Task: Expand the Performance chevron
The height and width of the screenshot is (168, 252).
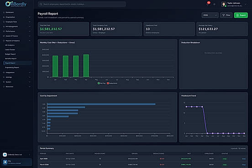Action: tap(30, 31)
